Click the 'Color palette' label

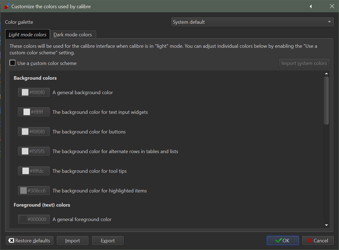19,22
